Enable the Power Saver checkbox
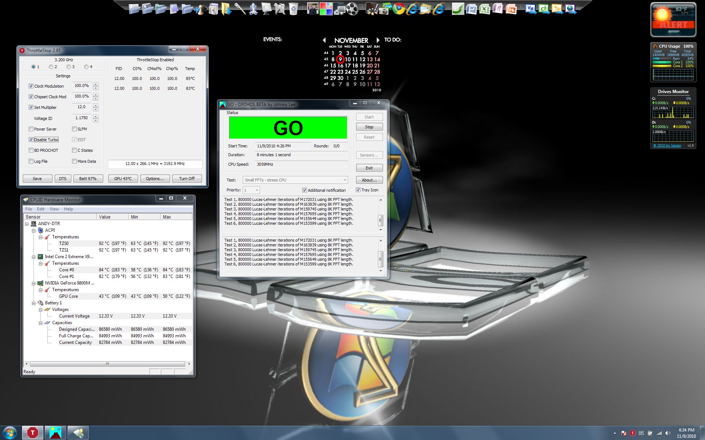 (x=31, y=129)
